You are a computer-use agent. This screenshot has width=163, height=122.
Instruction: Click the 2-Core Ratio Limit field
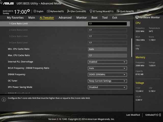coord(107,30)
